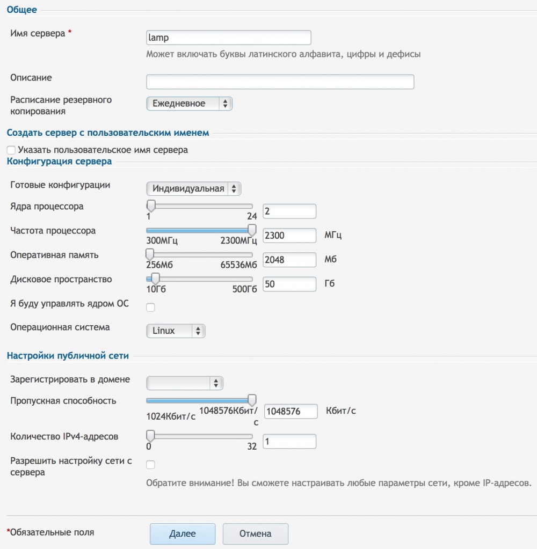
Task: Click the empty Описание text field
Action: pyautogui.click(x=279, y=81)
